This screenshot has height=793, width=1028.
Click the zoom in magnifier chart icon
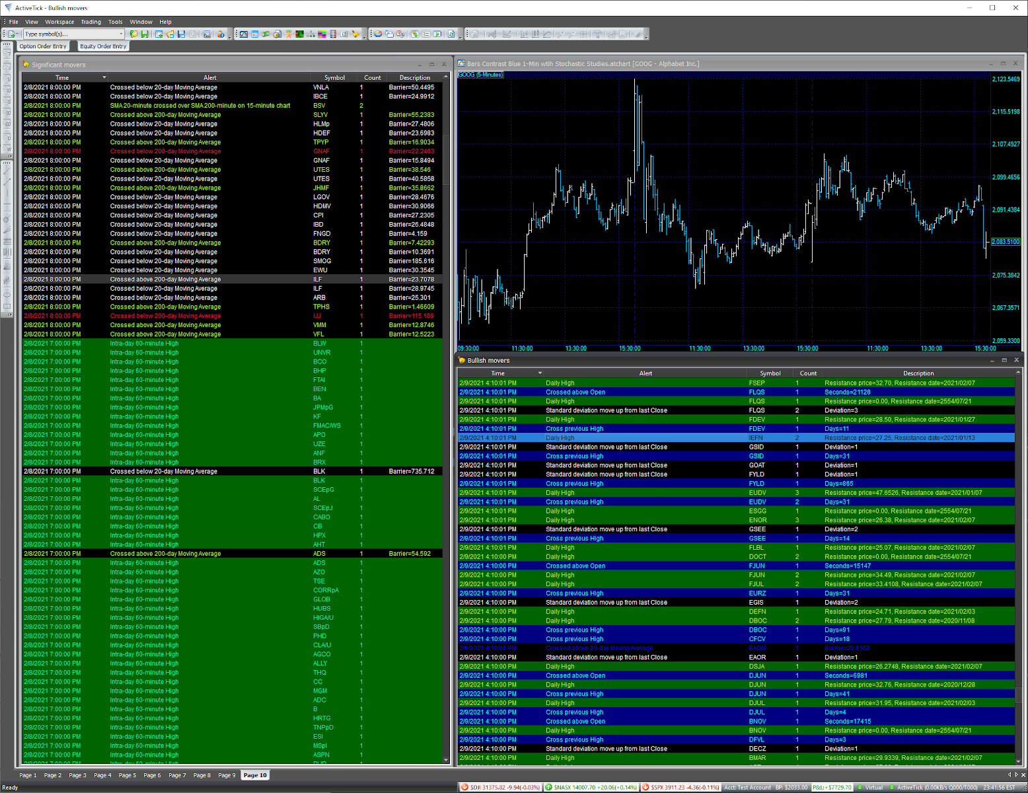[x=561, y=34]
